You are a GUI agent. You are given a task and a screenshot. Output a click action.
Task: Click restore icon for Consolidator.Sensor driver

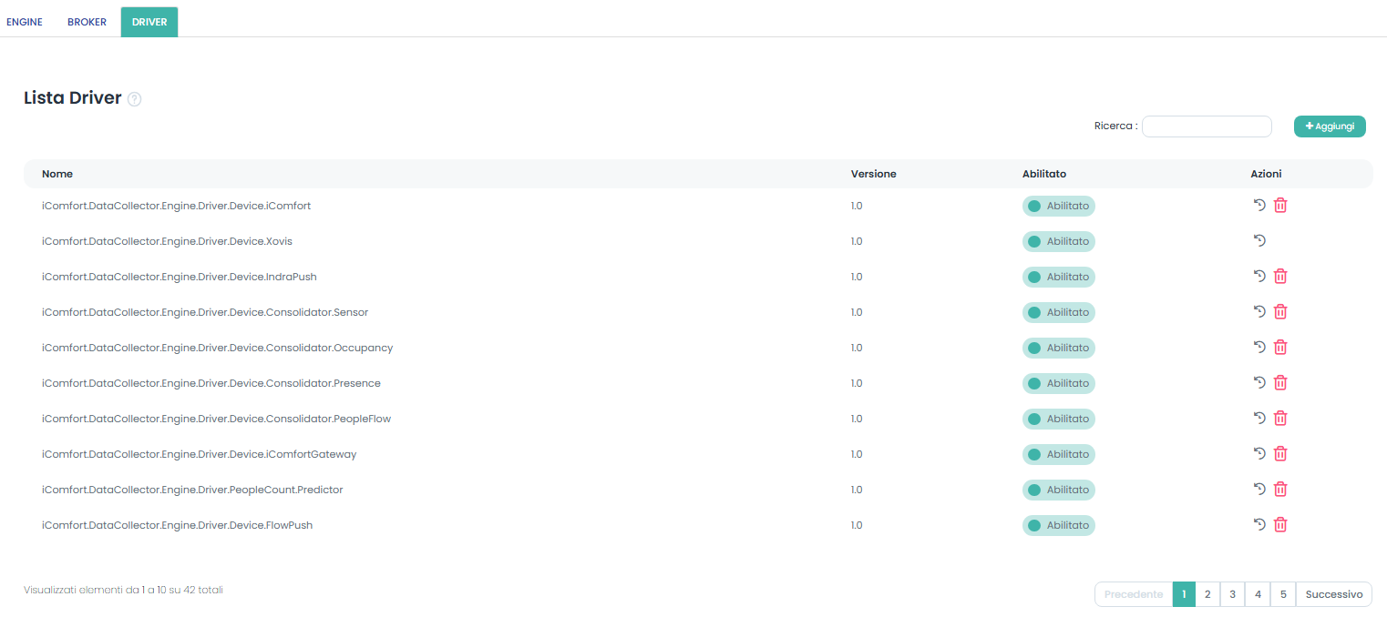(1259, 312)
